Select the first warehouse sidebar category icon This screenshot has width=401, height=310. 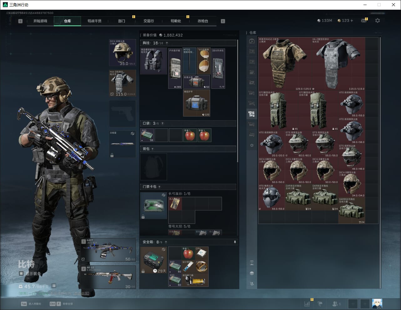pos(252,41)
